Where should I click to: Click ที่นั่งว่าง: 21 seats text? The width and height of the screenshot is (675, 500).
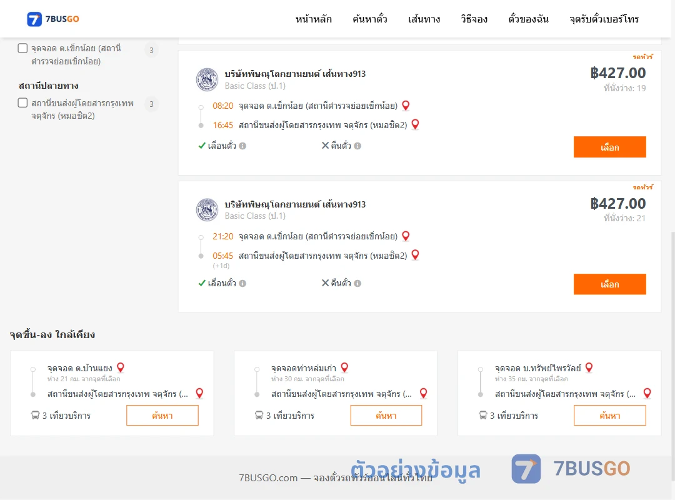point(624,218)
